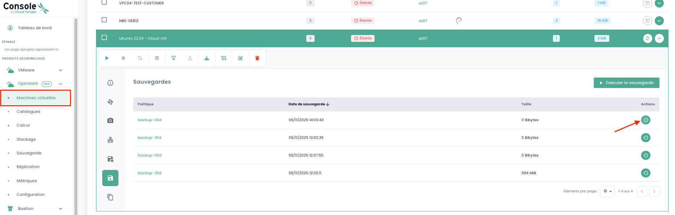
Task: Open the network diagram side tab
Action: point(111,140)
